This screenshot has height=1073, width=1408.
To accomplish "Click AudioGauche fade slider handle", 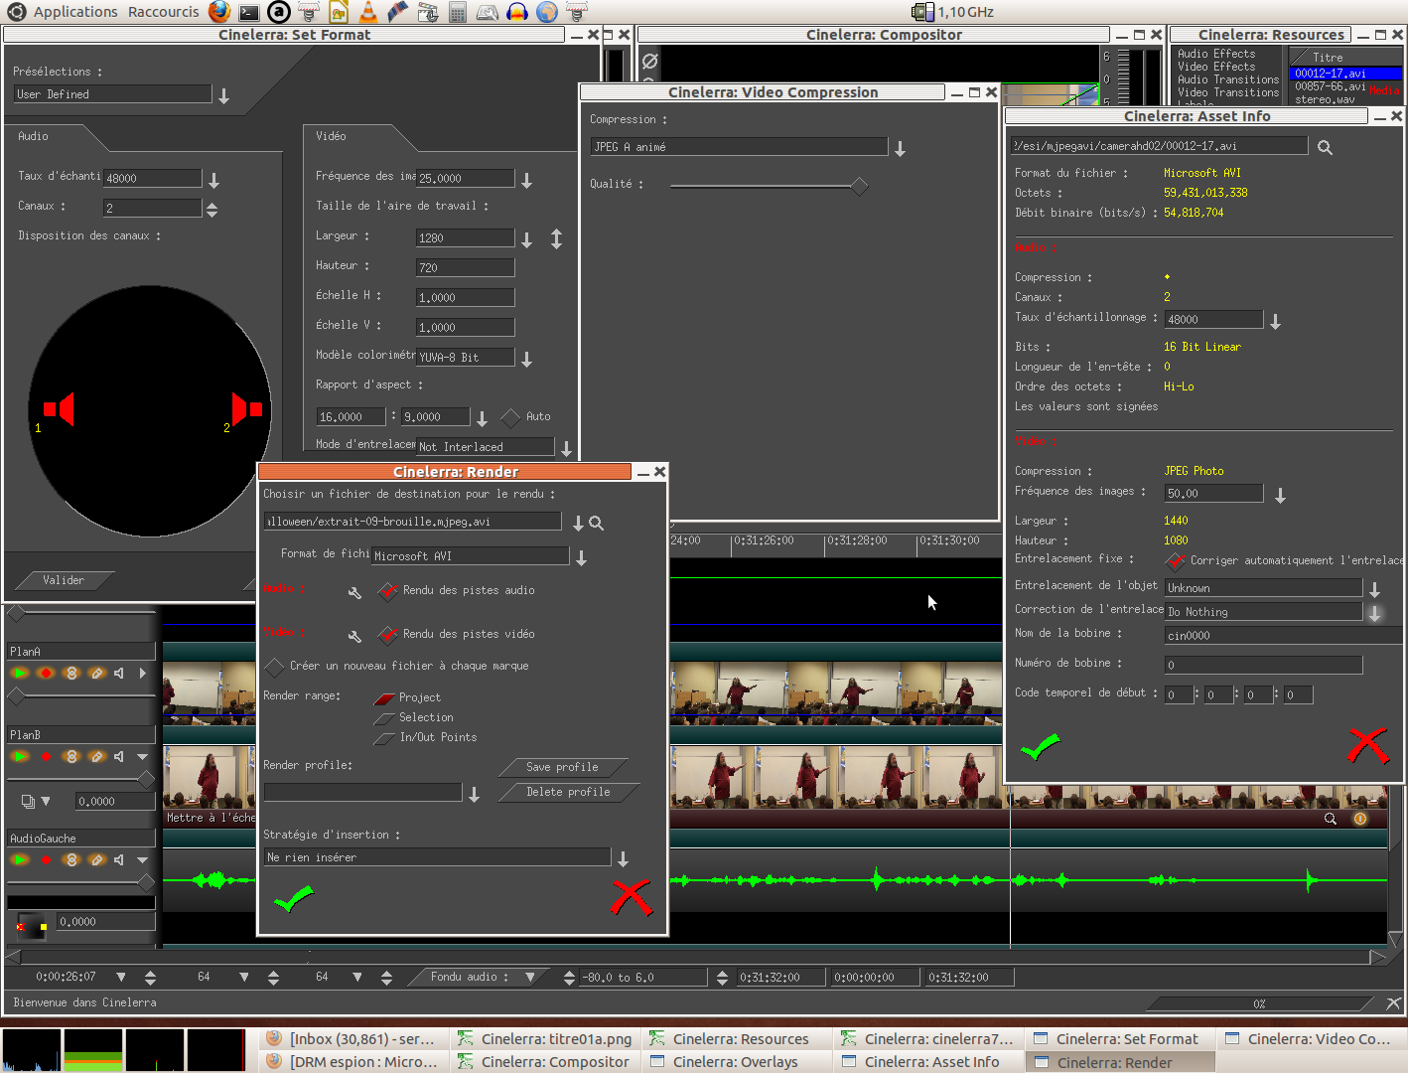I will click(146, 882).
